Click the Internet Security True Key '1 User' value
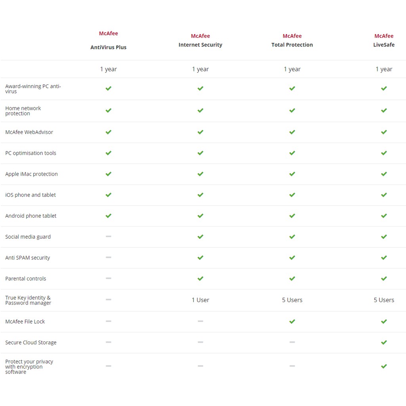The height and width of the screenshot is (406, 406). [x=200, y=300]
